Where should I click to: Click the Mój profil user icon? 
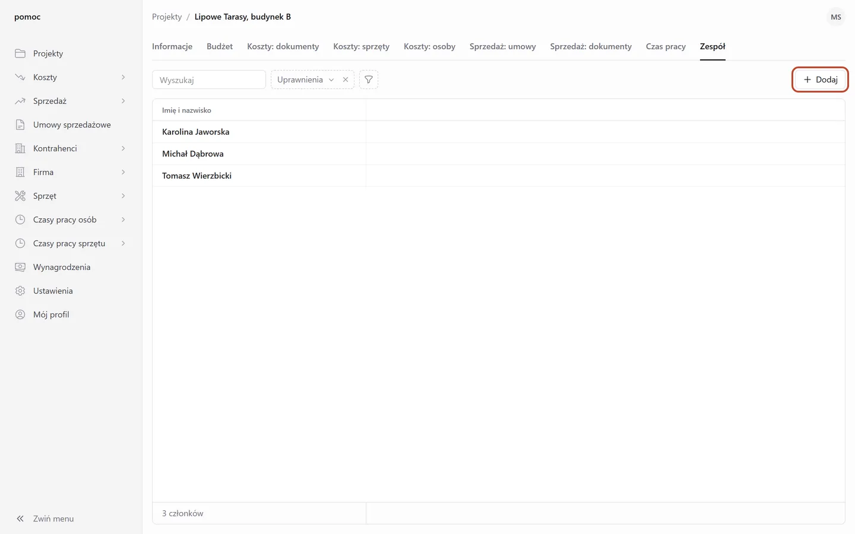[20, 314]
